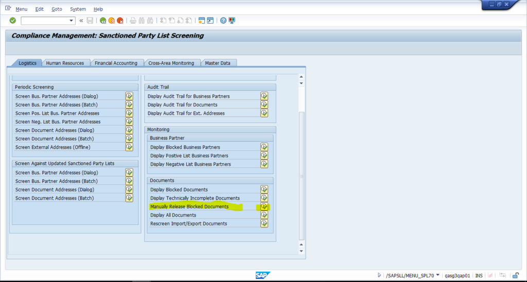Switch to the Master Data tab
The image size is (527, 282).
218,63
